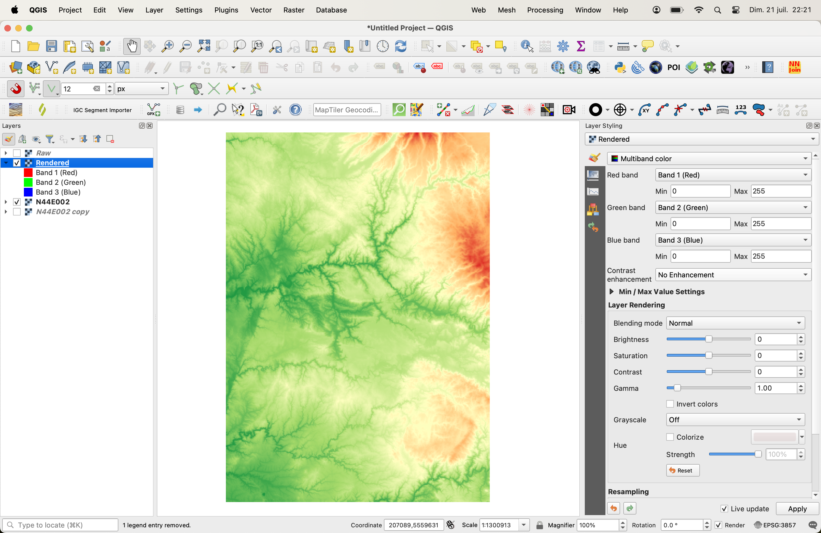Click the IGC Segment Importer button
Viewport: 821px width, 533px height.
tap(102, 110)
